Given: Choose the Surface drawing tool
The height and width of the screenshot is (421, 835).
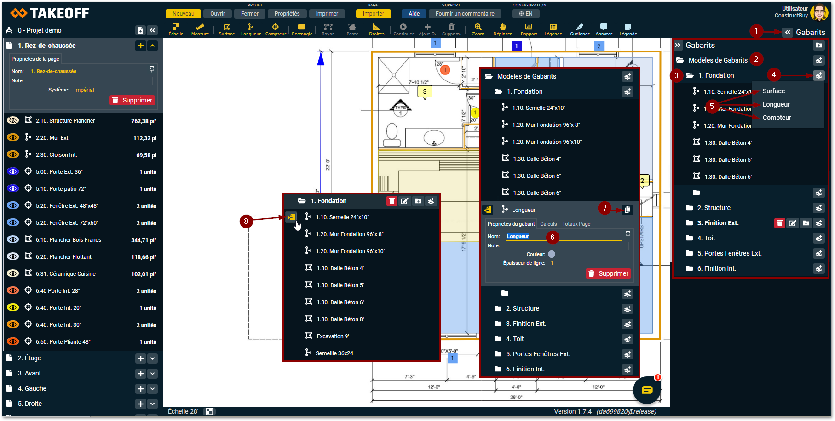Looking at the screenshot, I should pos(226,29).
